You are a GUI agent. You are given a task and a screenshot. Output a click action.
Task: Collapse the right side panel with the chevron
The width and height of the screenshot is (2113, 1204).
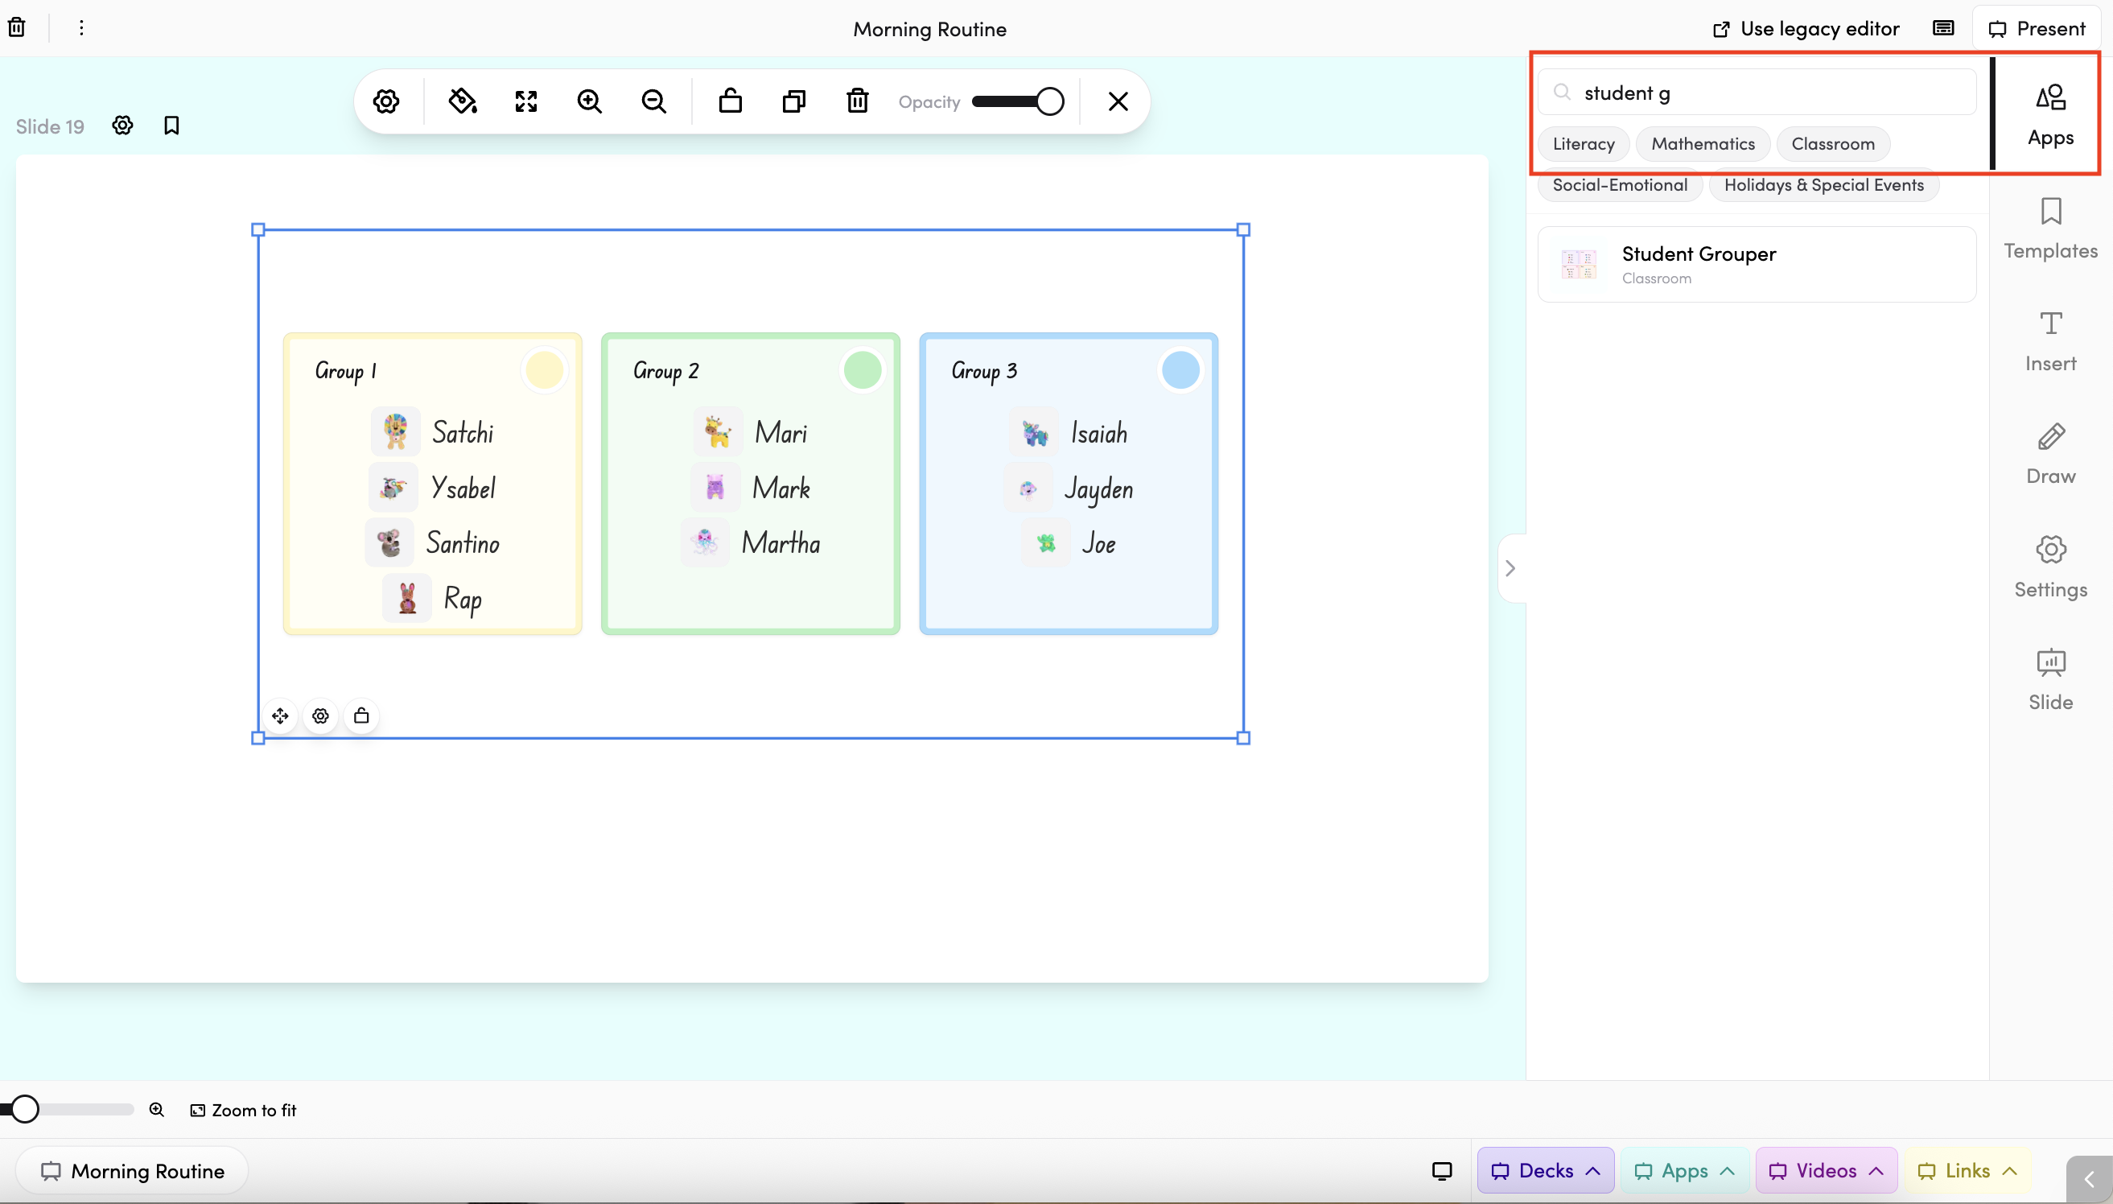(1510, 568)
